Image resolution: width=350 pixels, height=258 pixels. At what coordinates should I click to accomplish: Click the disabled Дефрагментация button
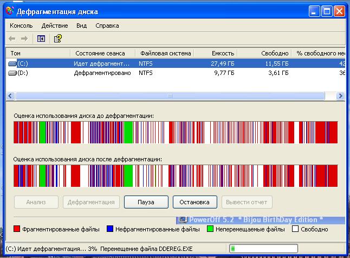pyautogui.click(x=91, y=202)
